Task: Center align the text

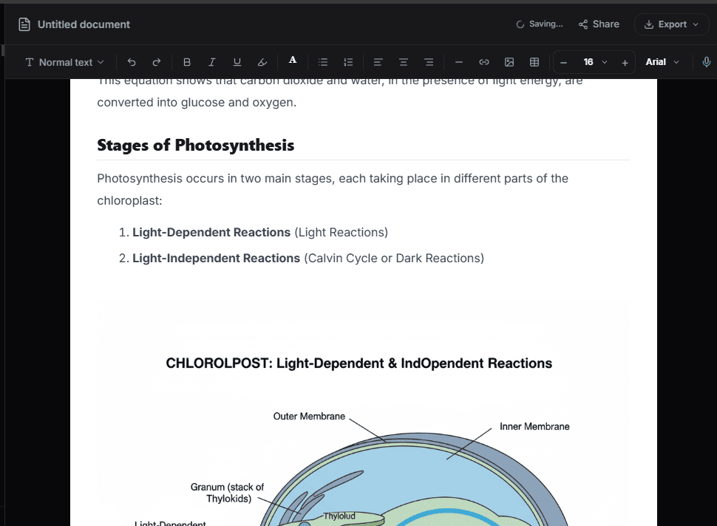Action: [404, 62]
